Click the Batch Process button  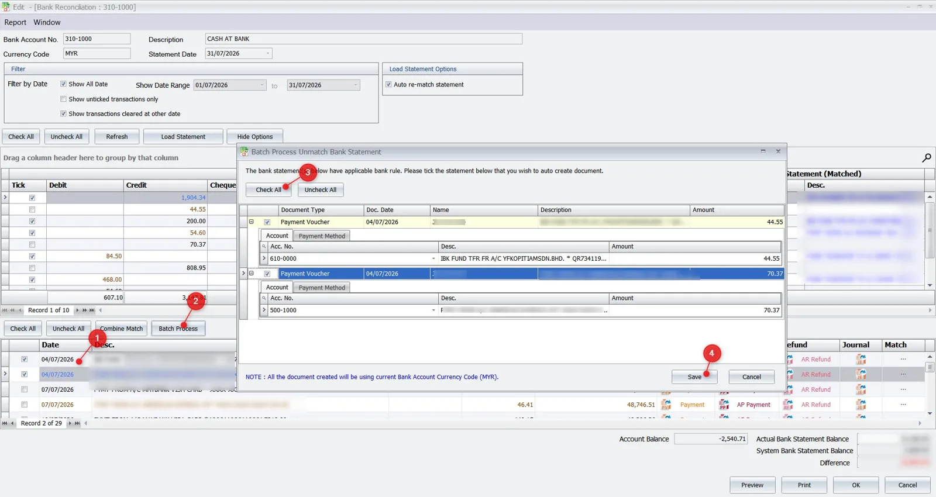[178, 329]
